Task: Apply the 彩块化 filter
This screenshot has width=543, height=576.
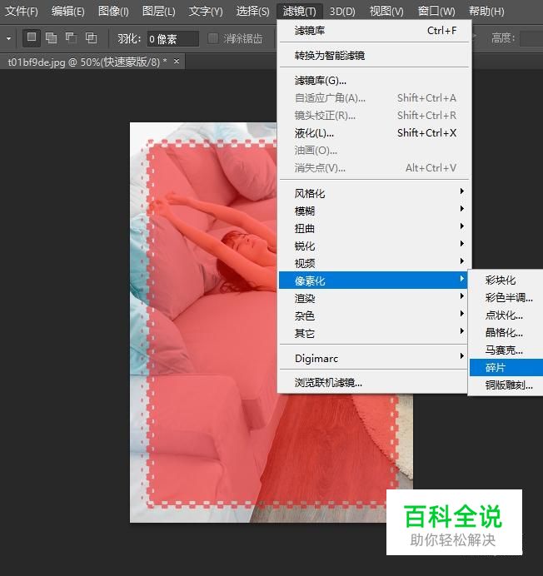Action: point(506,281)
